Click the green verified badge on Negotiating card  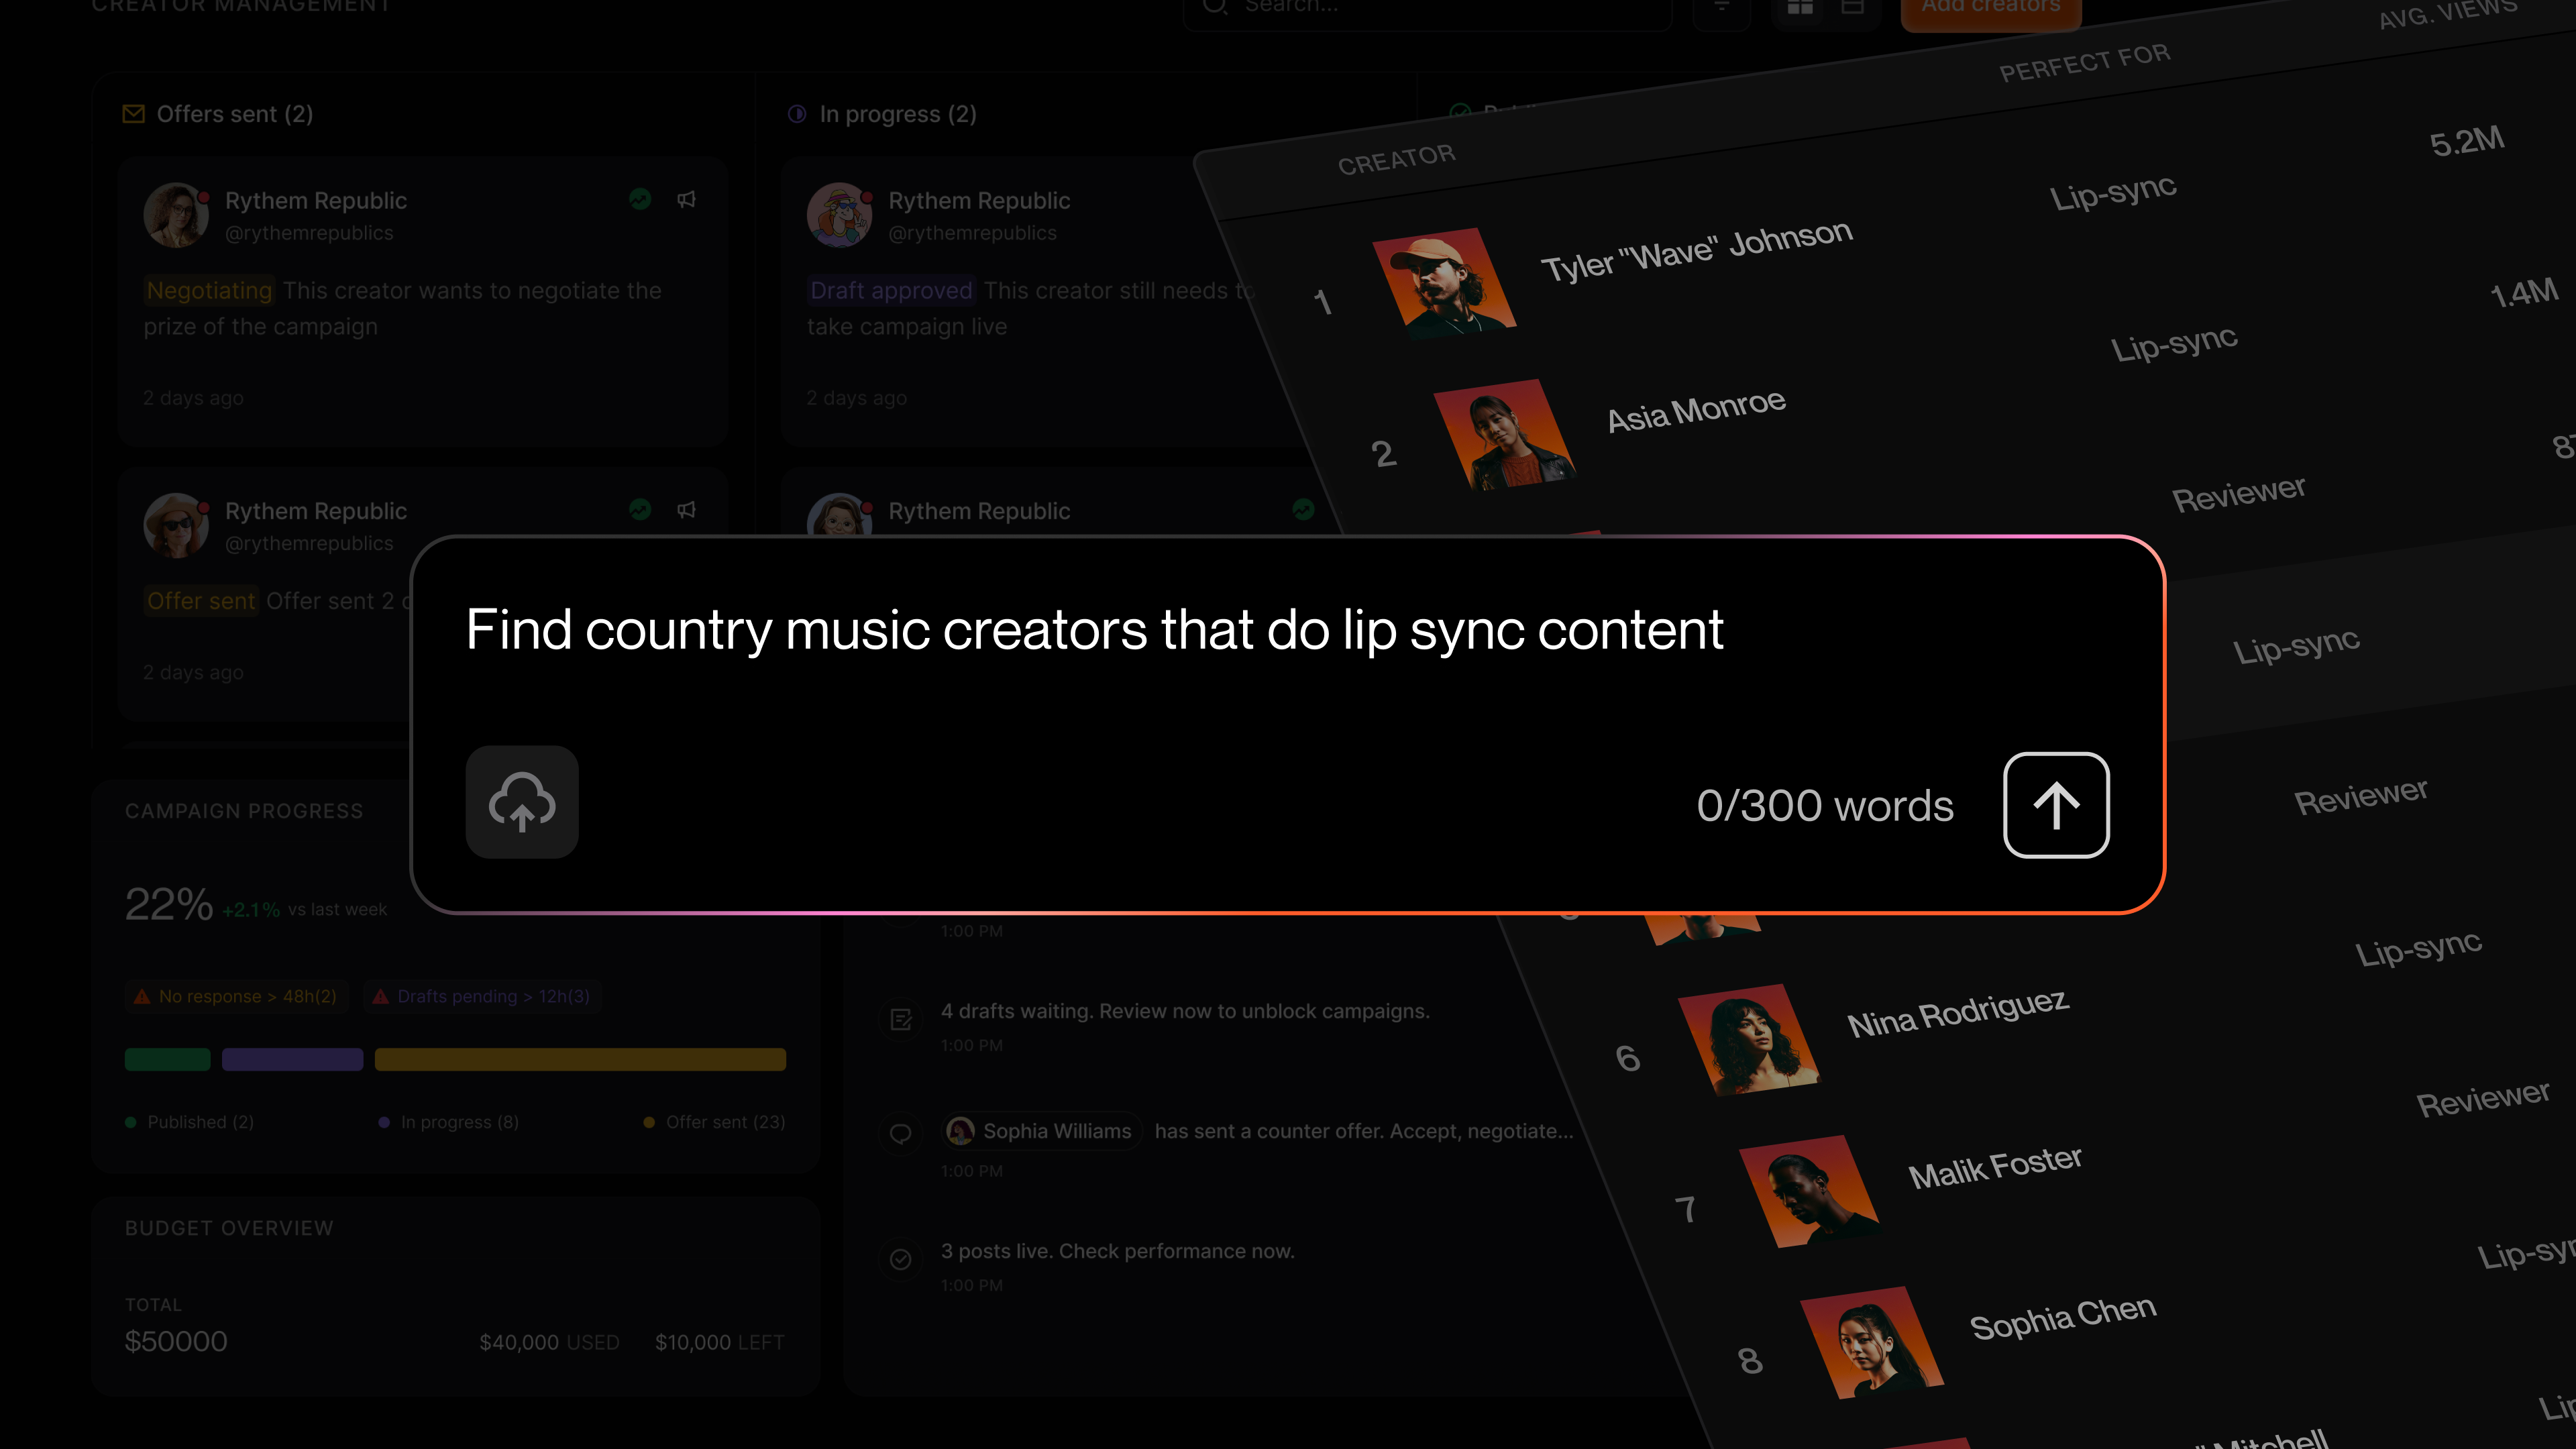tap(640, 199)
